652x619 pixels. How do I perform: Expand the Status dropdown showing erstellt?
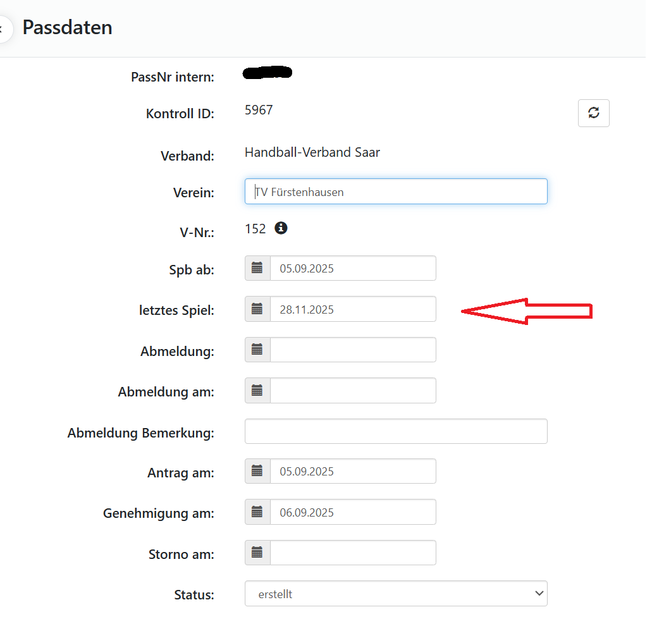click(395, 594)
